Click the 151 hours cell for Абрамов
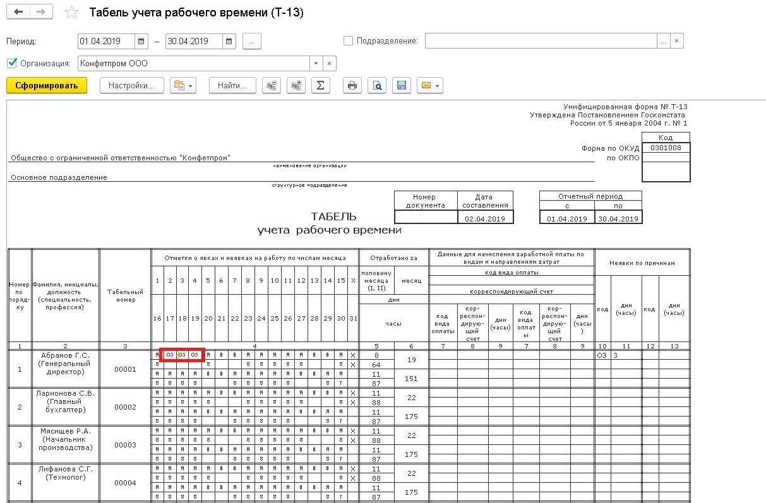 tap(410, 379)
